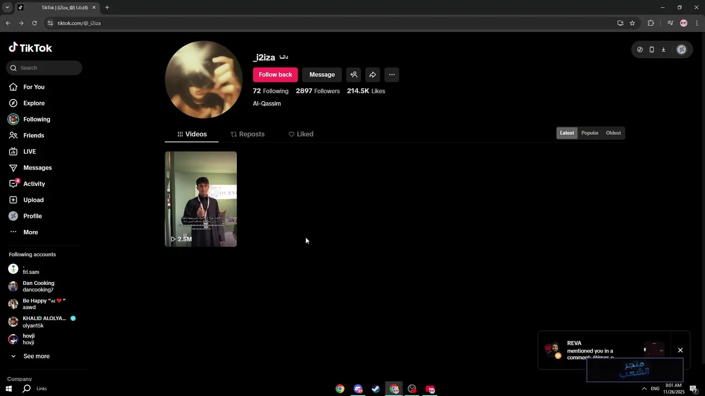
Task: Bookmark this page with star icon
Action: coord(632,23)
